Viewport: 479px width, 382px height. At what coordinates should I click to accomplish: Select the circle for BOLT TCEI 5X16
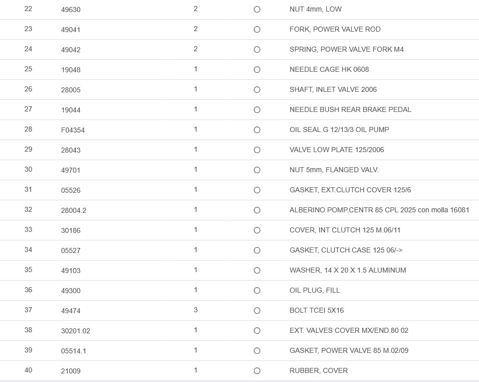257,311
